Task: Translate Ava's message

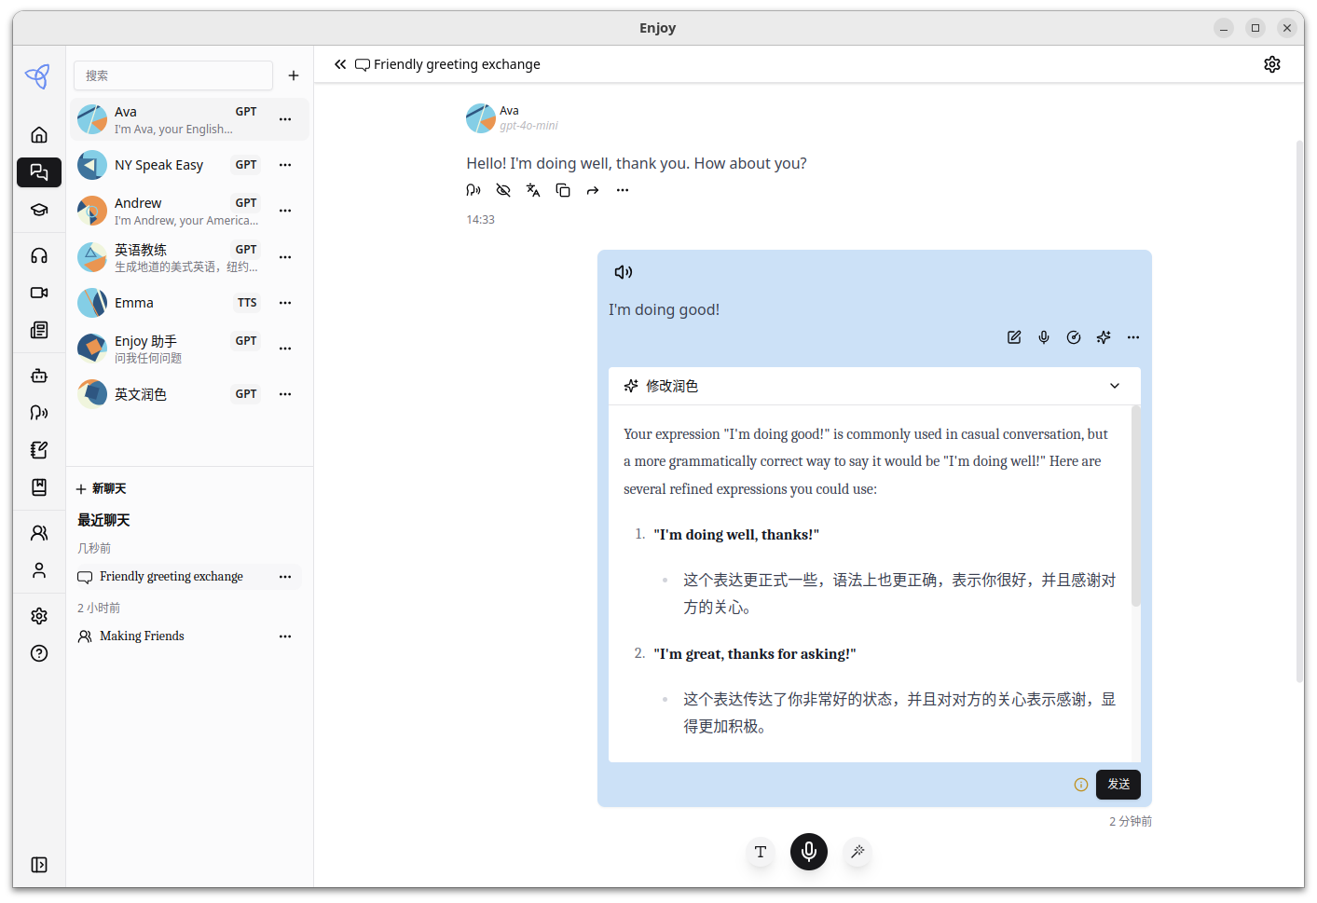Action: tap(532, 189)
